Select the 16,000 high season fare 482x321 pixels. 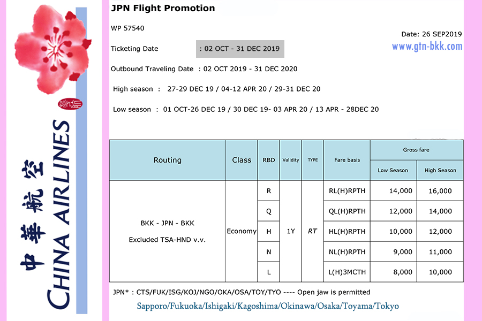(x=440, y=191)
